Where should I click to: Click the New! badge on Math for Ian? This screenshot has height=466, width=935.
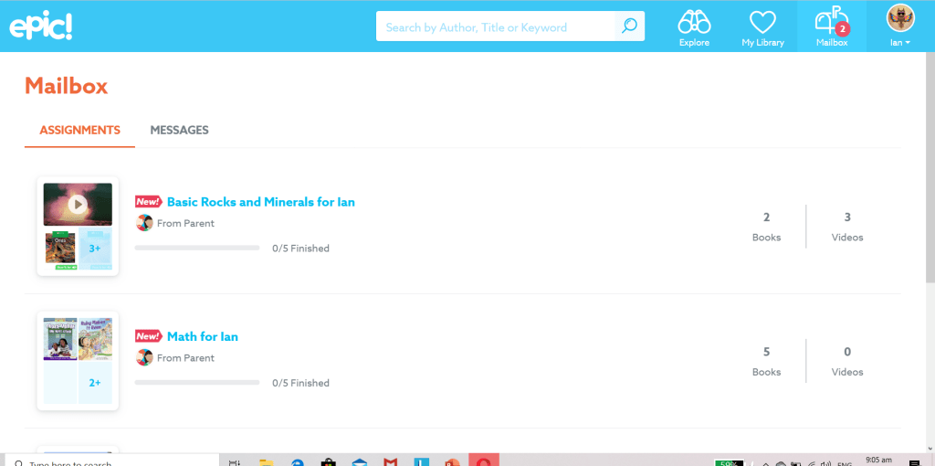[148, 336]
